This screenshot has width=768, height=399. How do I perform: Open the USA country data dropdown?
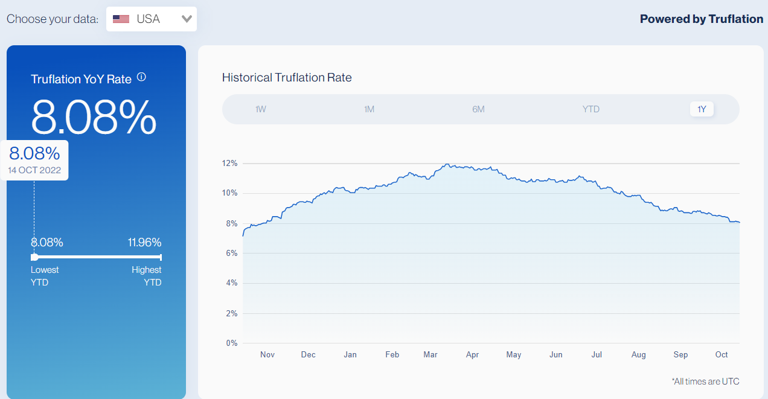[x=152, y=19]
